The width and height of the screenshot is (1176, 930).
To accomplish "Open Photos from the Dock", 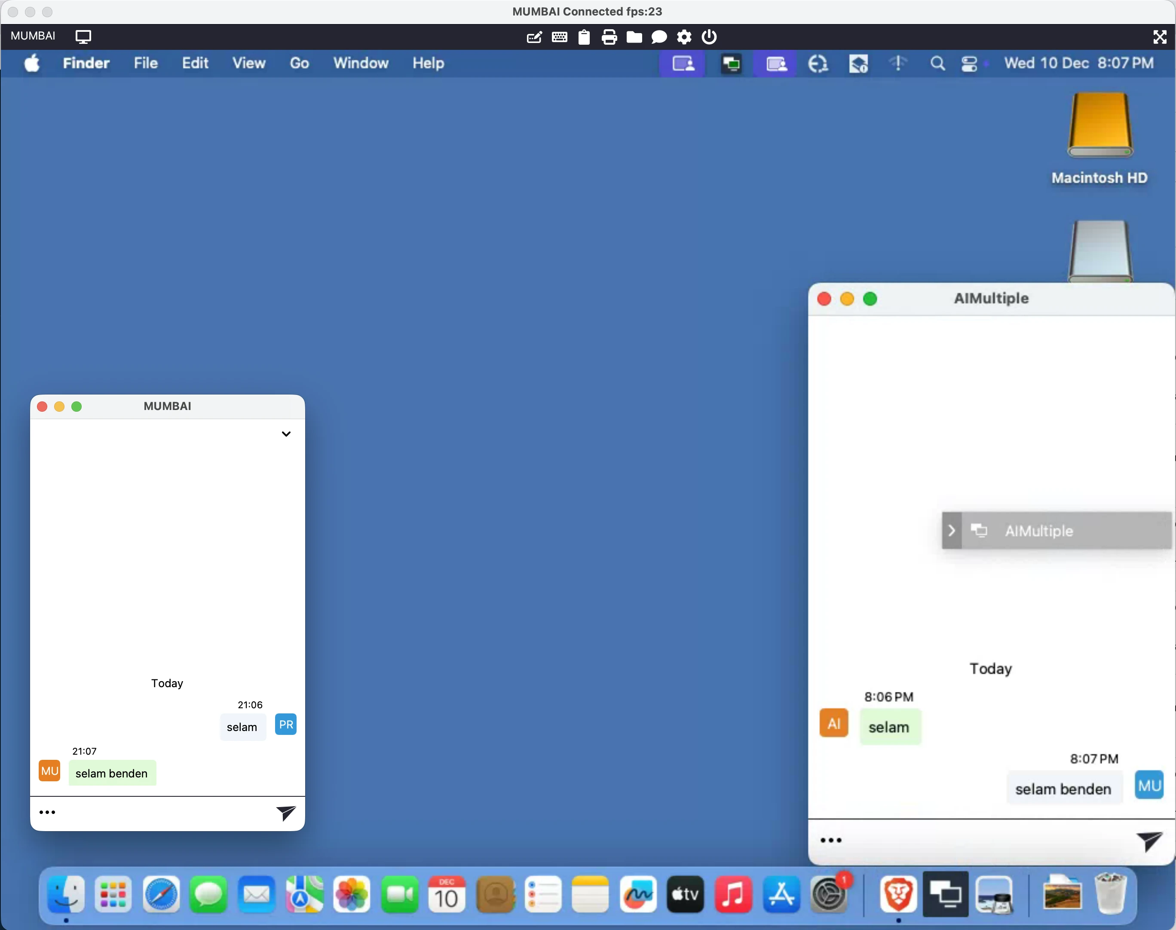I will (x=352, y=894).
